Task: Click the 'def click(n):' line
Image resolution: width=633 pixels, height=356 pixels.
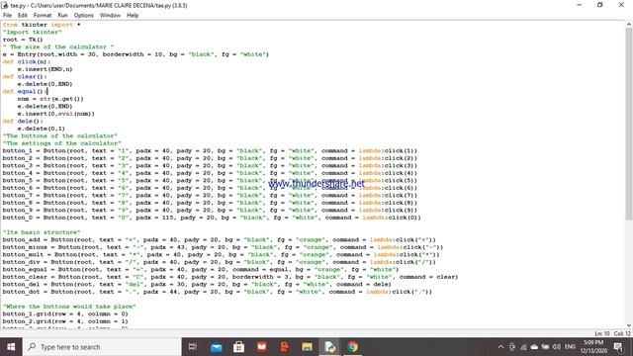Action: click(x=27, y=61)
